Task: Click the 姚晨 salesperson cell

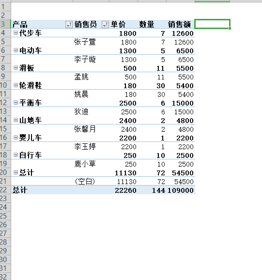Action: (x=91, y=94)
